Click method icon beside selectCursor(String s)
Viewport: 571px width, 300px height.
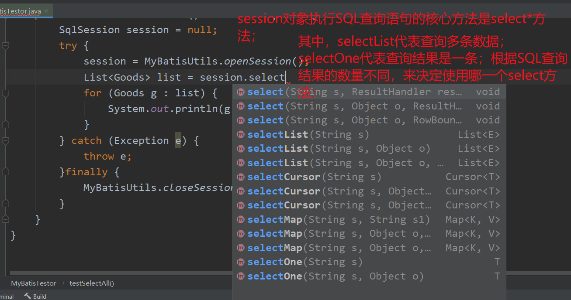click(241, 177)
